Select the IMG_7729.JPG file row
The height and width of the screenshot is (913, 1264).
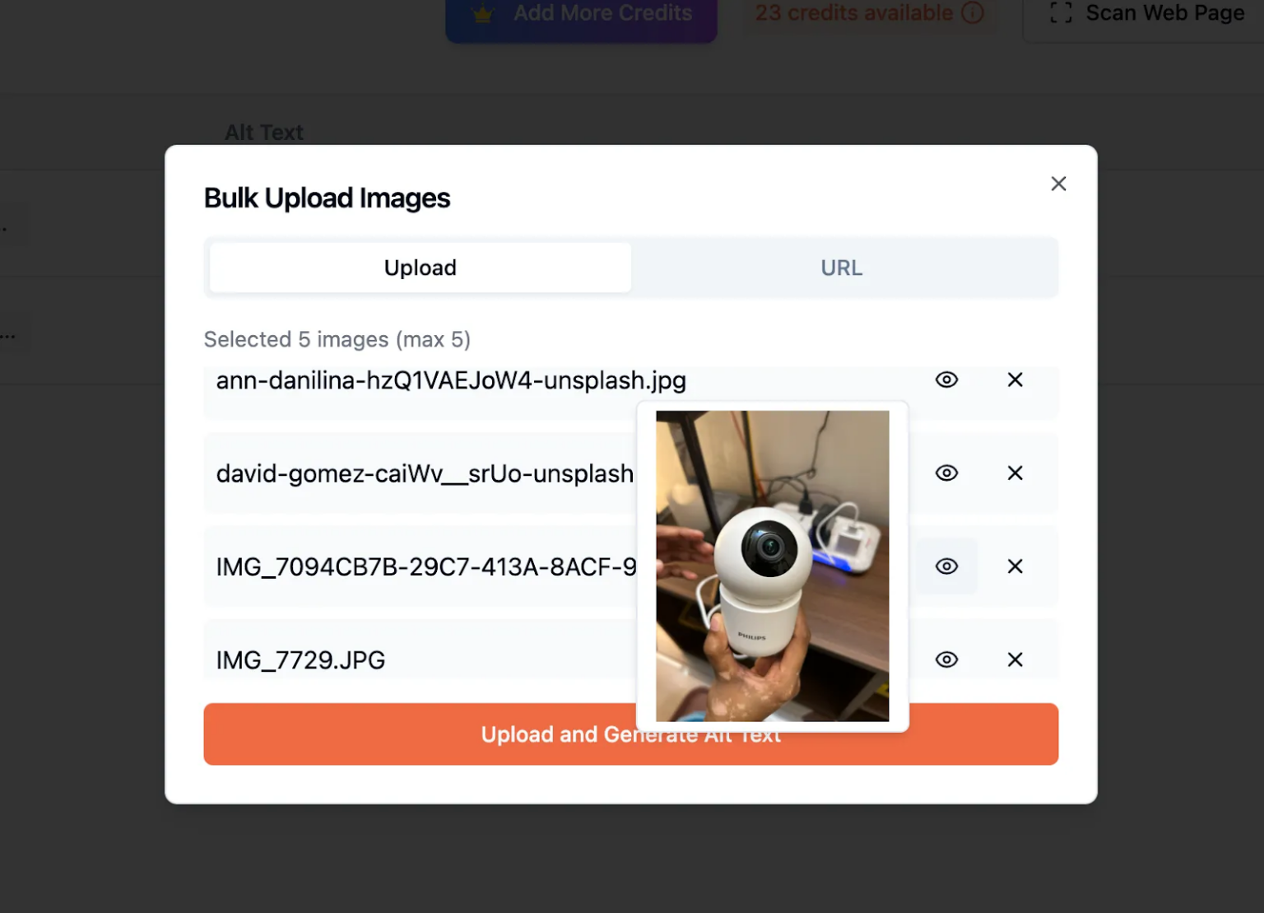tap(630, 650)
